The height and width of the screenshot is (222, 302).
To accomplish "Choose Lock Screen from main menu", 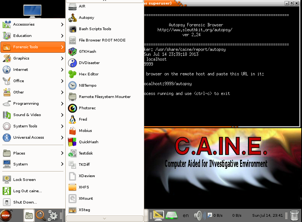I will (33, 180).
